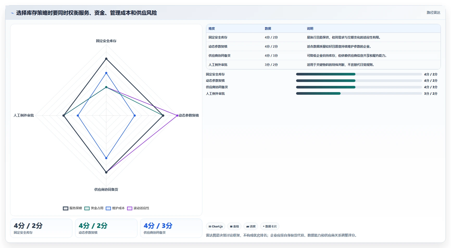Click the 路径雷达 label in header
Viewport: 451px width, 248px height.
[433, 12]
